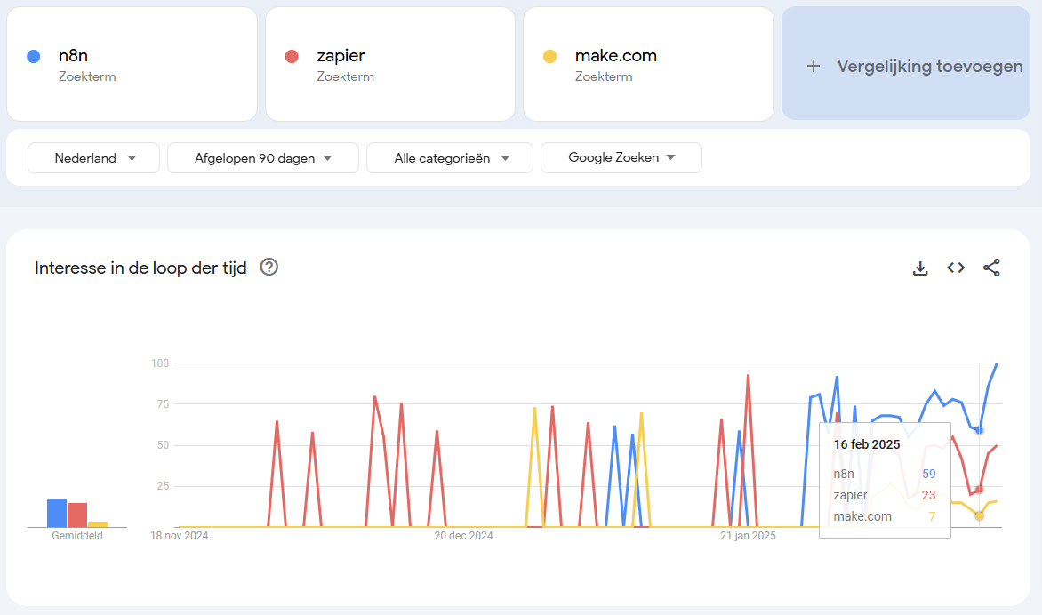Click Vergelijking toevoegen button
Image resolution: width=1042 pixels, height=615 pixels.
coord(906,64)
